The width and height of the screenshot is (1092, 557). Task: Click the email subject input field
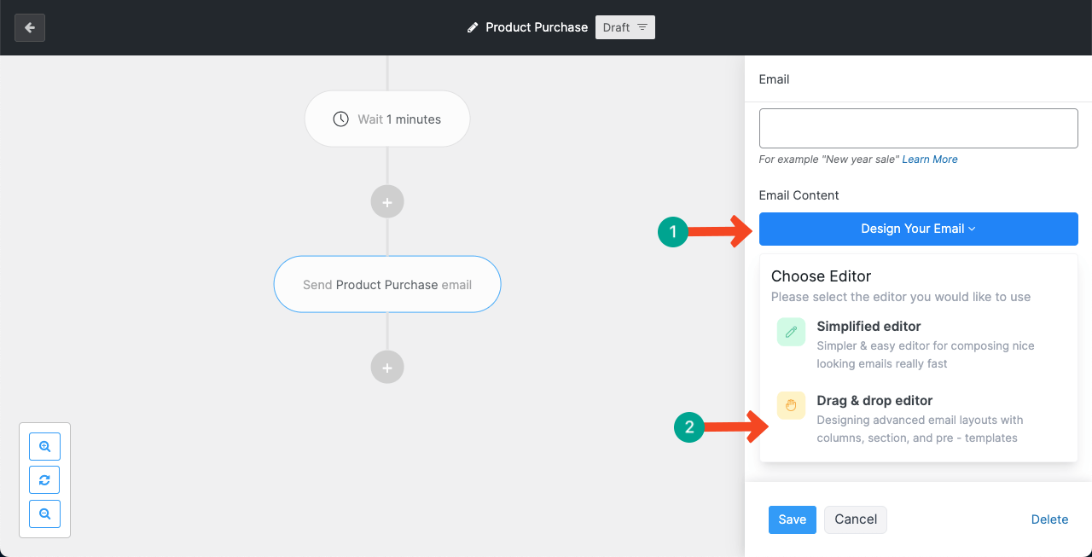tap(918, 129)
